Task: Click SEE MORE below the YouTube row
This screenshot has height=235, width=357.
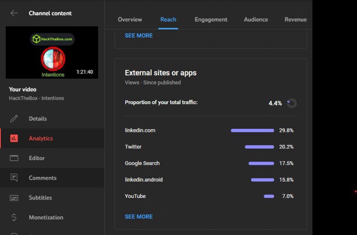Action: [139, 216]
